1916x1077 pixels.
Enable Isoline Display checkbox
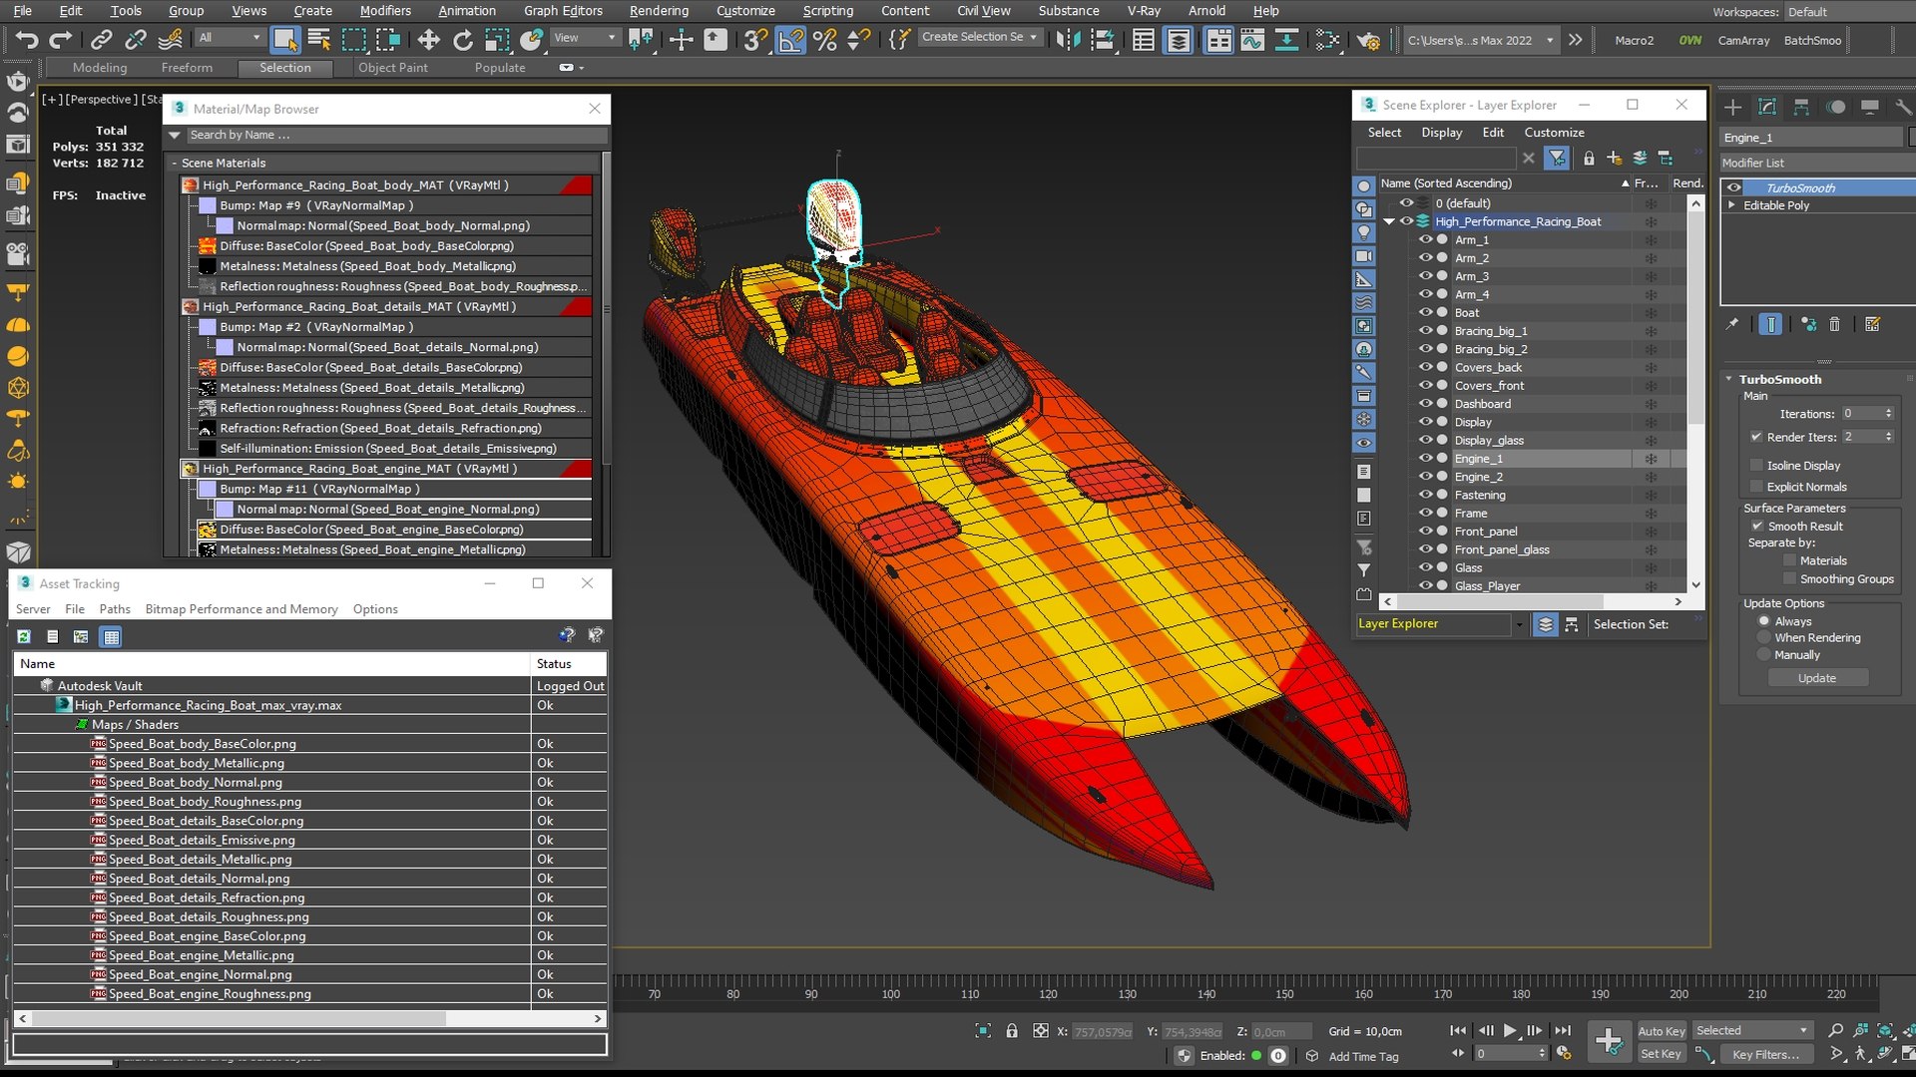coord(1757,465)
